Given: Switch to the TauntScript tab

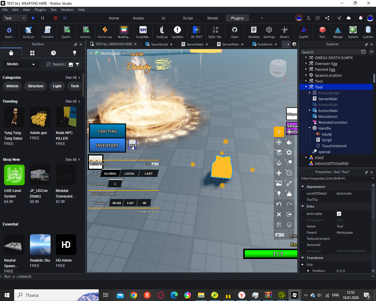Looking at the screenshot, I should (160, 44).
